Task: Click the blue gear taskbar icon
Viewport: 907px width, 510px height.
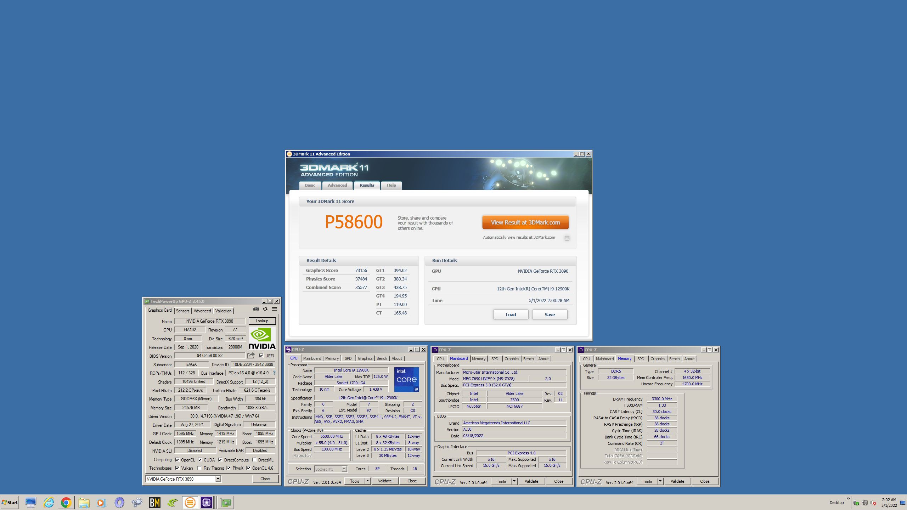Action: (x=119, y=502)
